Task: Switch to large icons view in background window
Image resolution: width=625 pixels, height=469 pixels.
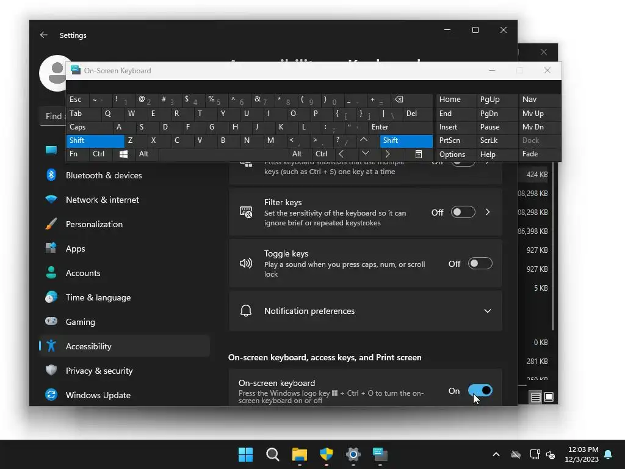Action: (549, 397)
